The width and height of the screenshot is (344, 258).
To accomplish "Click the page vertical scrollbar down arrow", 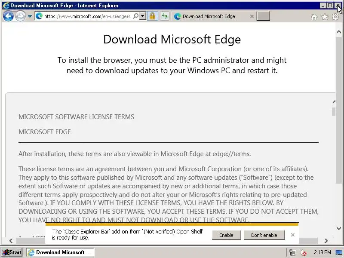I will (x=339, y=228).
